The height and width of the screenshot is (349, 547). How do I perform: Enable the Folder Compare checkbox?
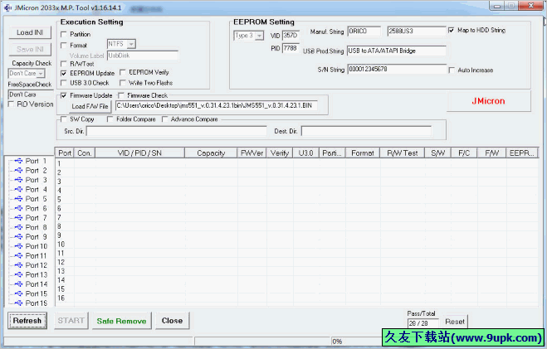tap(110, 119)
